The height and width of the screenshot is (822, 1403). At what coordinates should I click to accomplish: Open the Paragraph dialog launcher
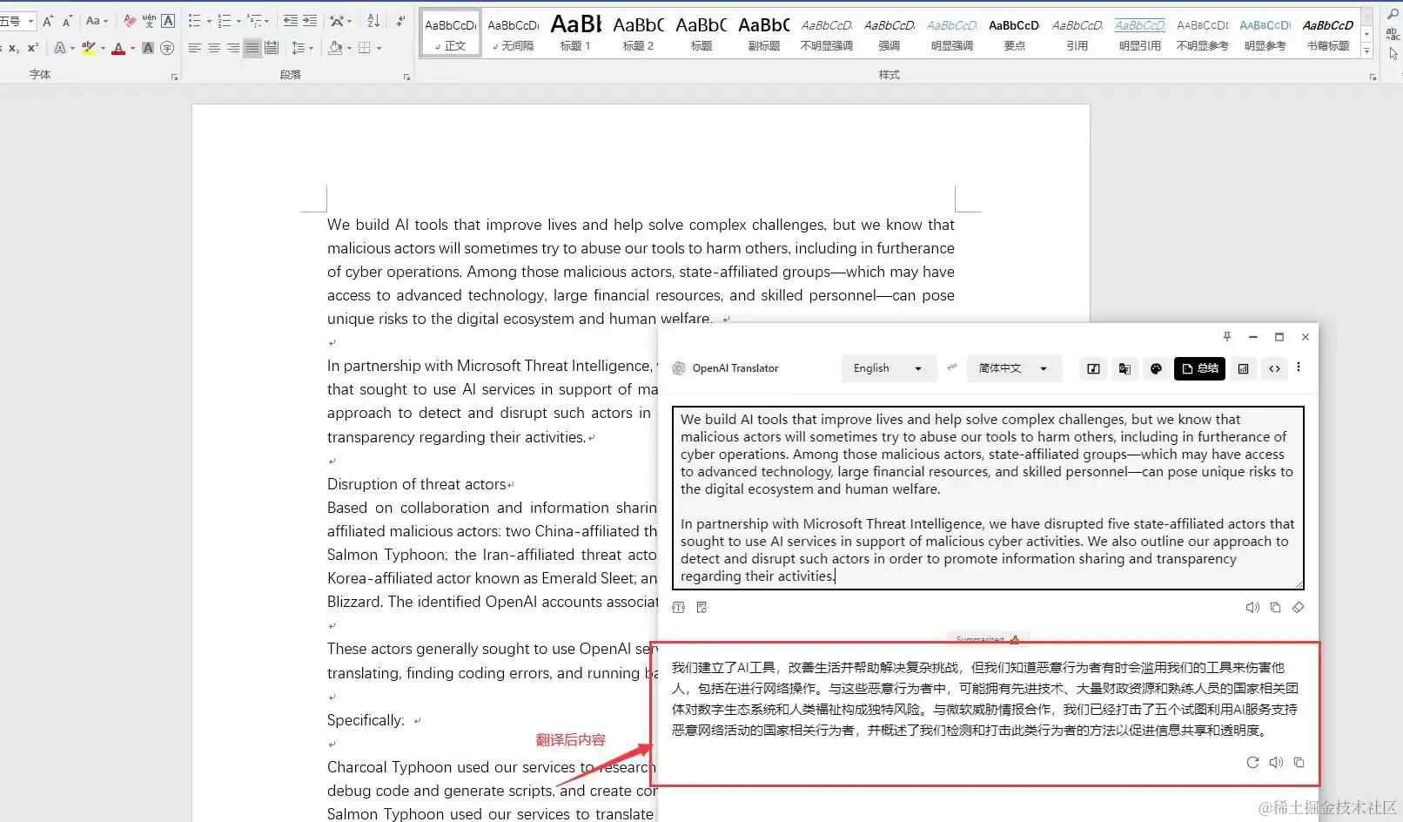(406, 77)
